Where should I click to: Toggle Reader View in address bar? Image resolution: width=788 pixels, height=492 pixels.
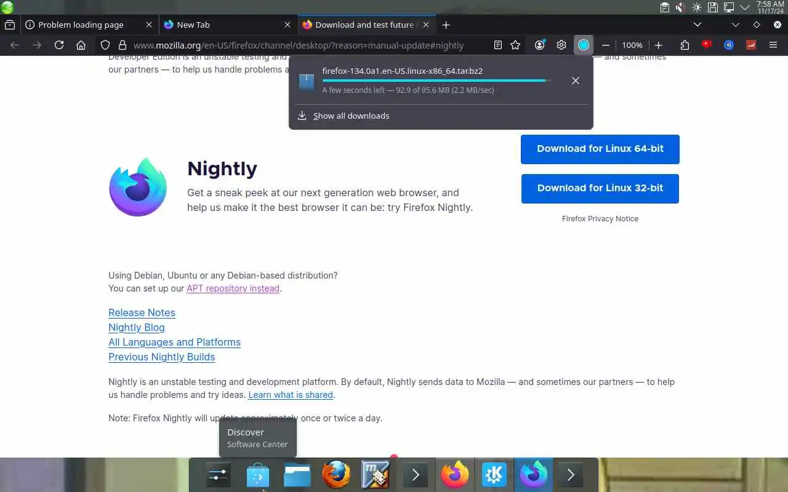click(497, 45)
